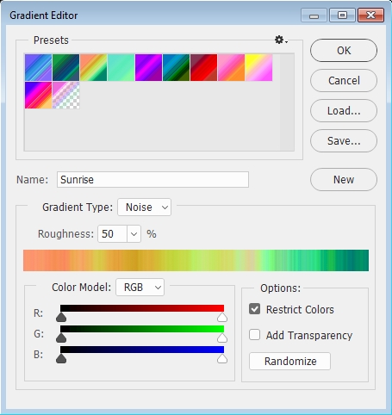Viewport: 392px width, 415px height.
Task: Open the Color Model RGB dropdown
Action: coord(140,287)
